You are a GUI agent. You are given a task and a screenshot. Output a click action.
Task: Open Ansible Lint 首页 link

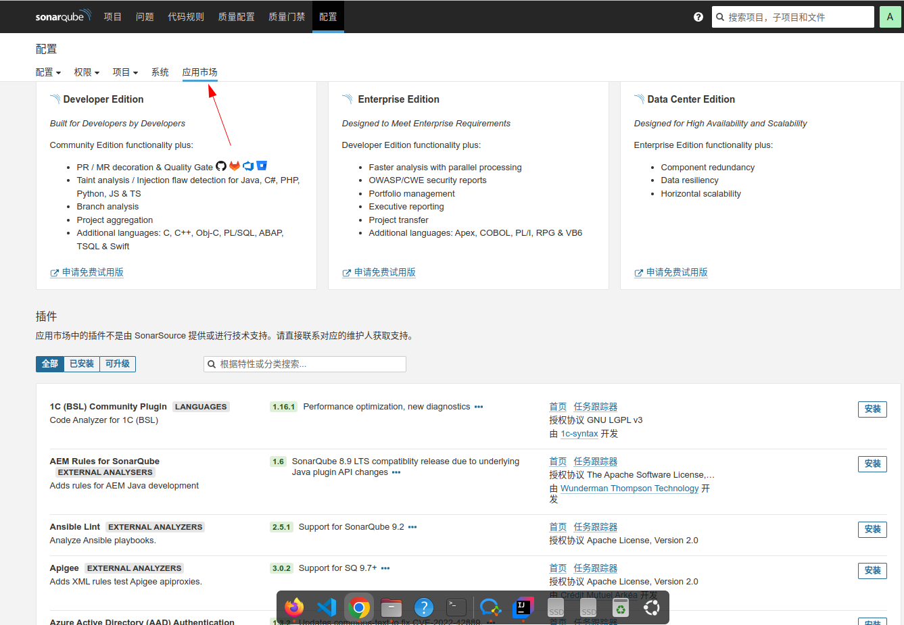(x=558, y=527)
